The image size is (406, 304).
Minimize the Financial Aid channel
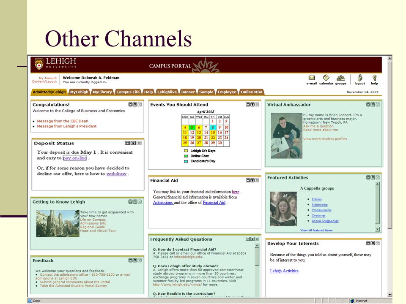[x=252, y=180]
